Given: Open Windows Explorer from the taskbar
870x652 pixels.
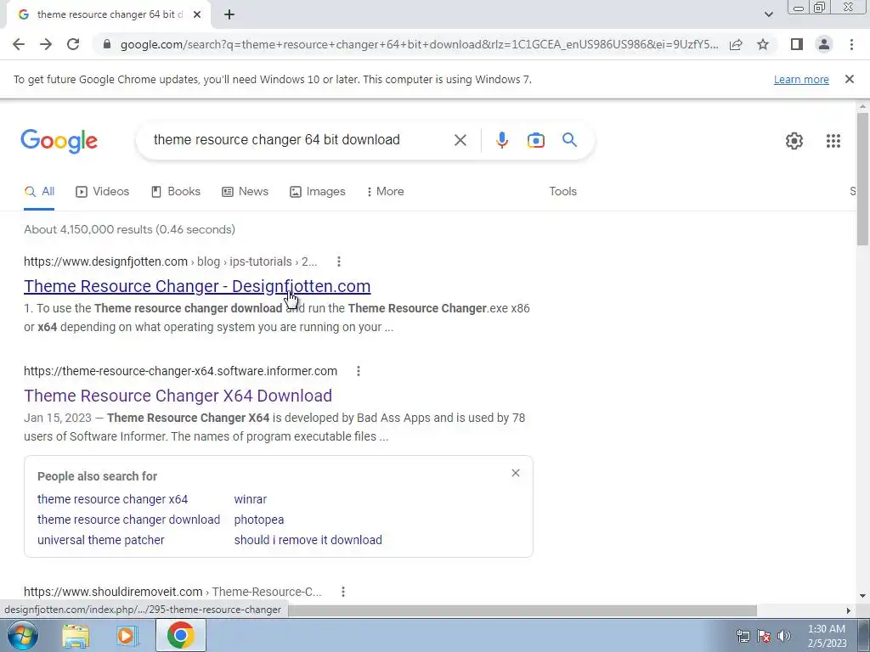Looking at the screenshot, I should (76, 636).
